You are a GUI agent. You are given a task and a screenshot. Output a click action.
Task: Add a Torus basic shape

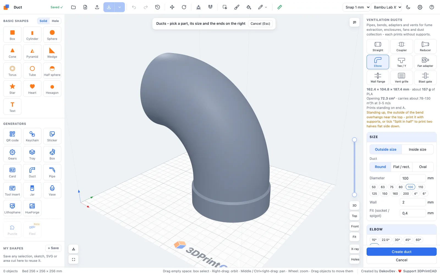coord(12,71)
